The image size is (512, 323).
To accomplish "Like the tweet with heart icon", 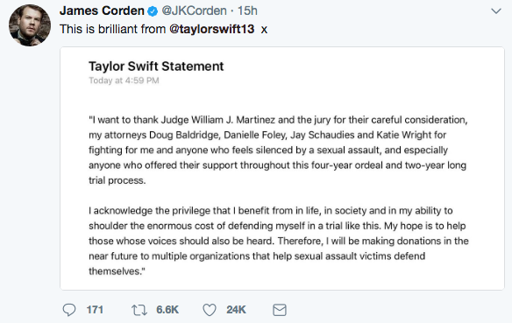I will point(210,310).
